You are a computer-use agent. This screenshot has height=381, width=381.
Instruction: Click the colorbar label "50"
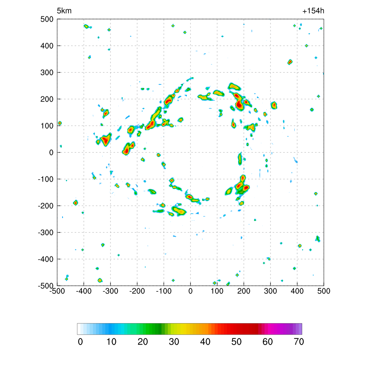coord(236,342)
